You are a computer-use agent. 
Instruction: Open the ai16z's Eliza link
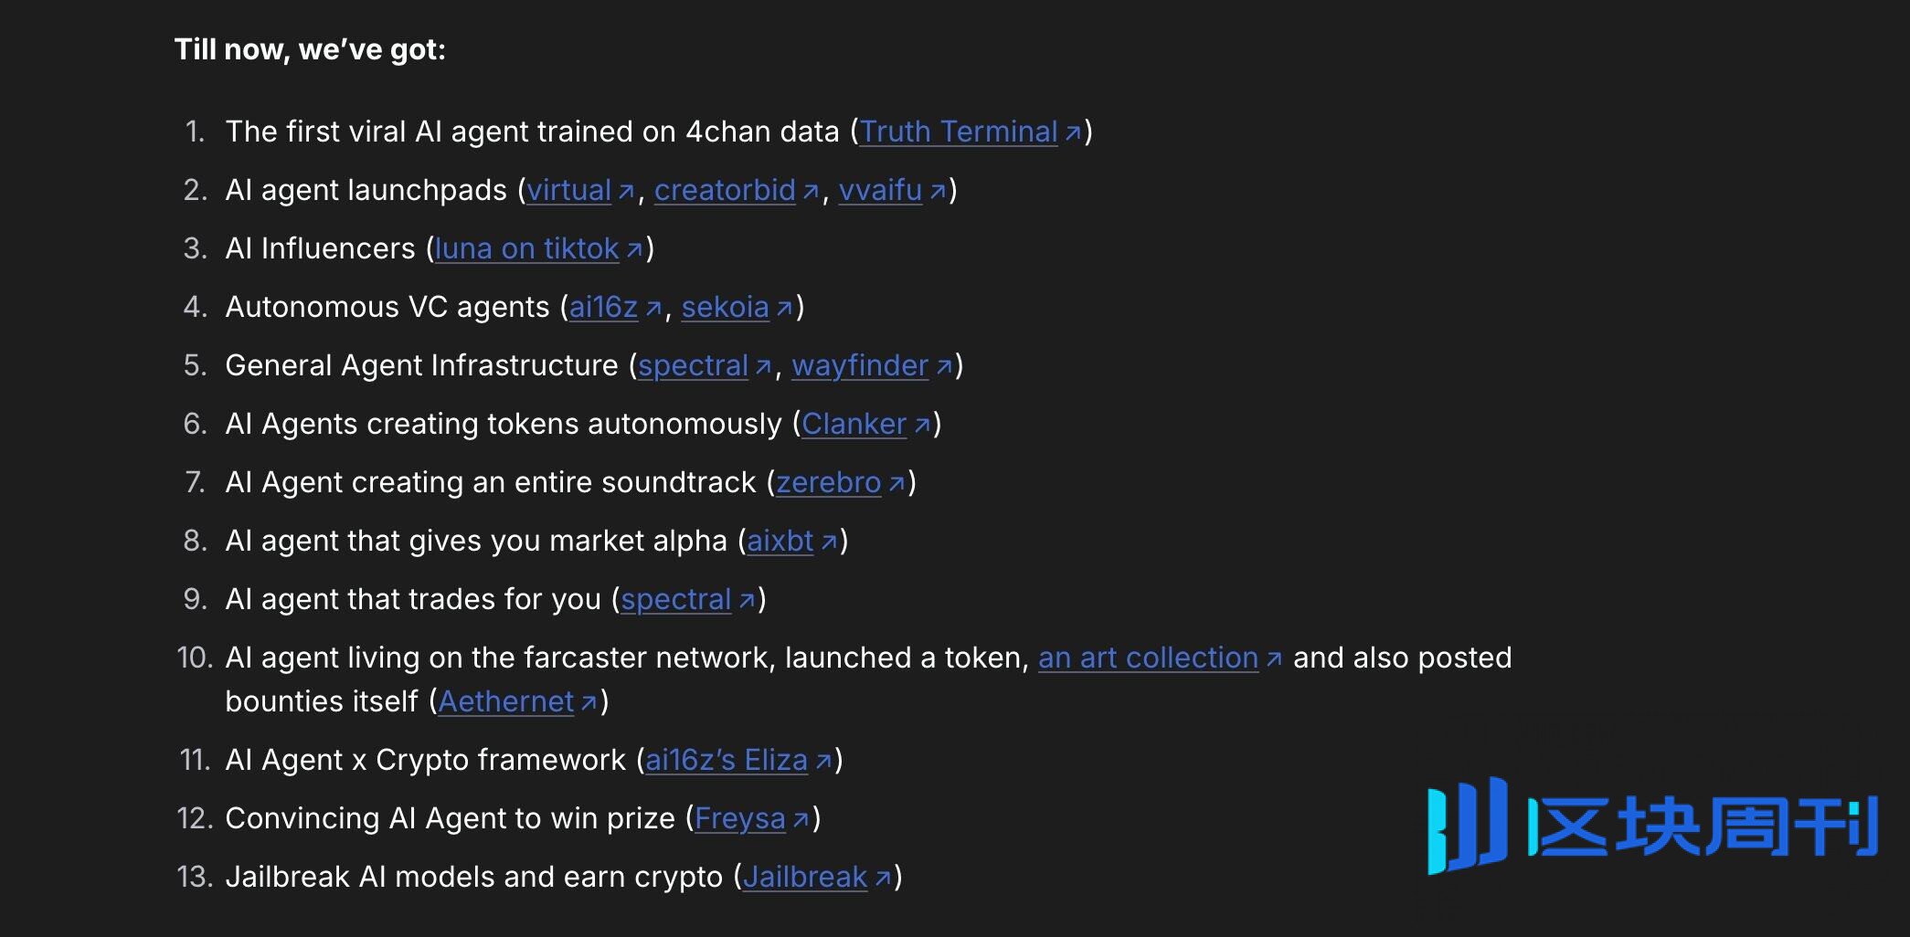point(727,760)
